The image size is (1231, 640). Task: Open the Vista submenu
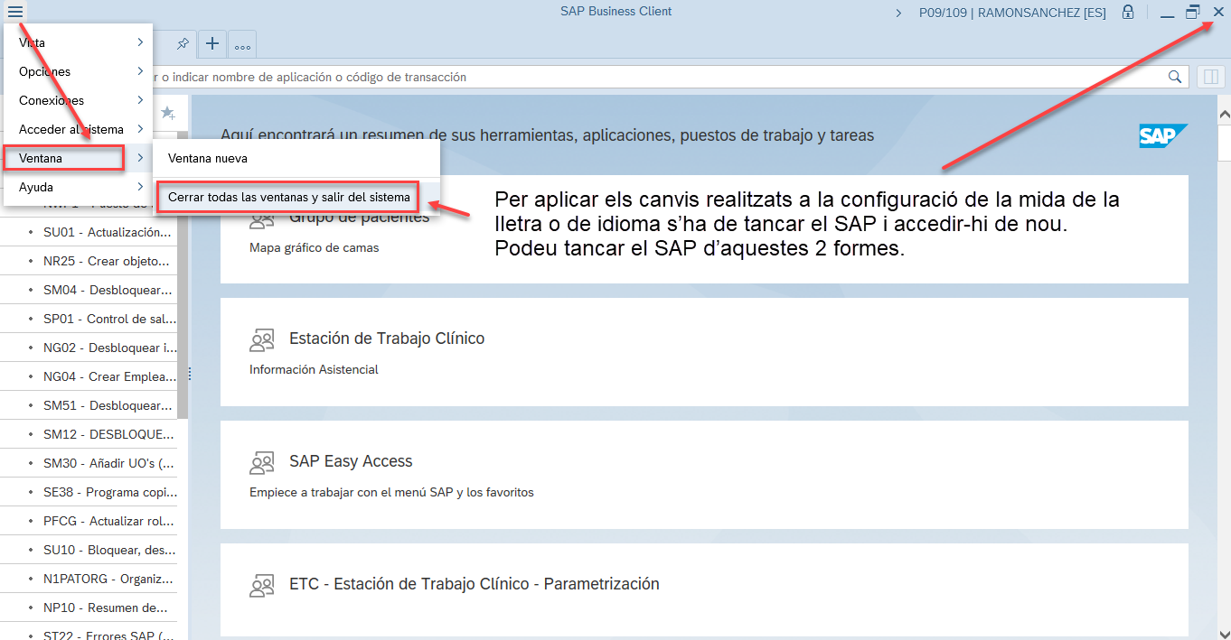coord(79,42)
